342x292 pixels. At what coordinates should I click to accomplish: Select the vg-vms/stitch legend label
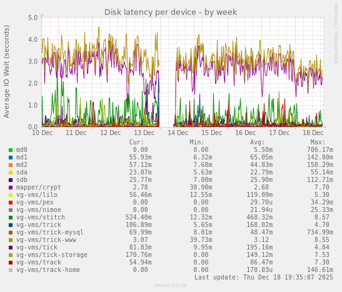41,218
